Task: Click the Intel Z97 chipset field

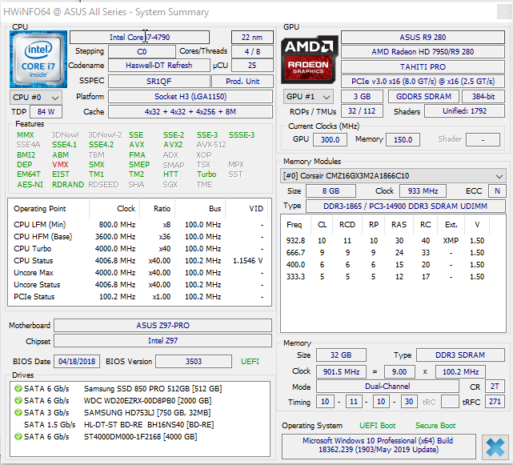Action: [163, 341]
